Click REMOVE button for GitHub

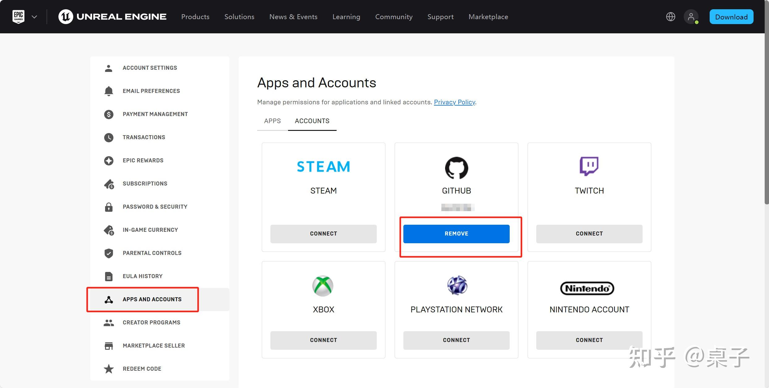(456, 234)
